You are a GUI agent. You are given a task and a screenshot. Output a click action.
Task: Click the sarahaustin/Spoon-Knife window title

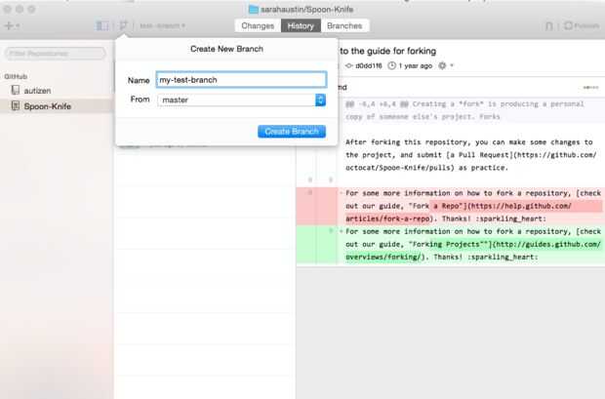pos(306,9)
